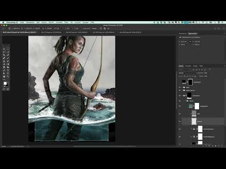Select the Crop tool
The width and height of the screenshot is (226, 169).
pyautogui.click(x=4, y=55)
